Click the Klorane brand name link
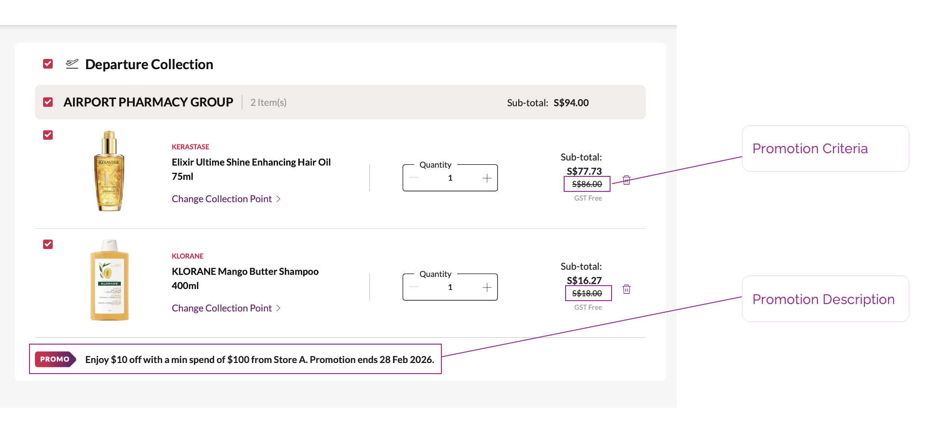Viewport: 933px width, 435px height. pyautogui.click(x=188, y=256)
